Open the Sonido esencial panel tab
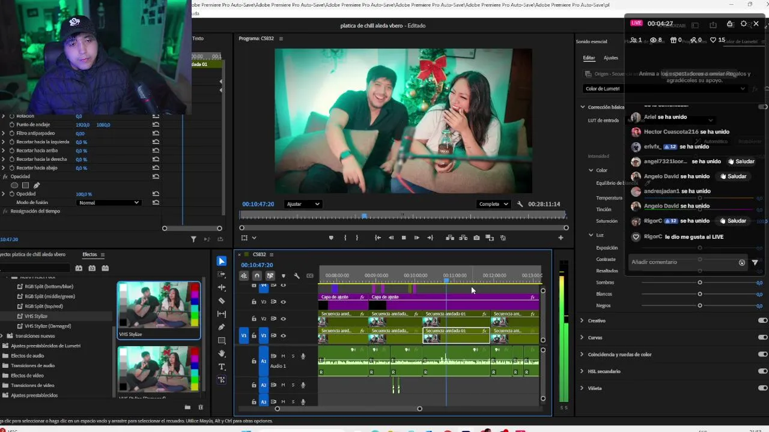 591,41
